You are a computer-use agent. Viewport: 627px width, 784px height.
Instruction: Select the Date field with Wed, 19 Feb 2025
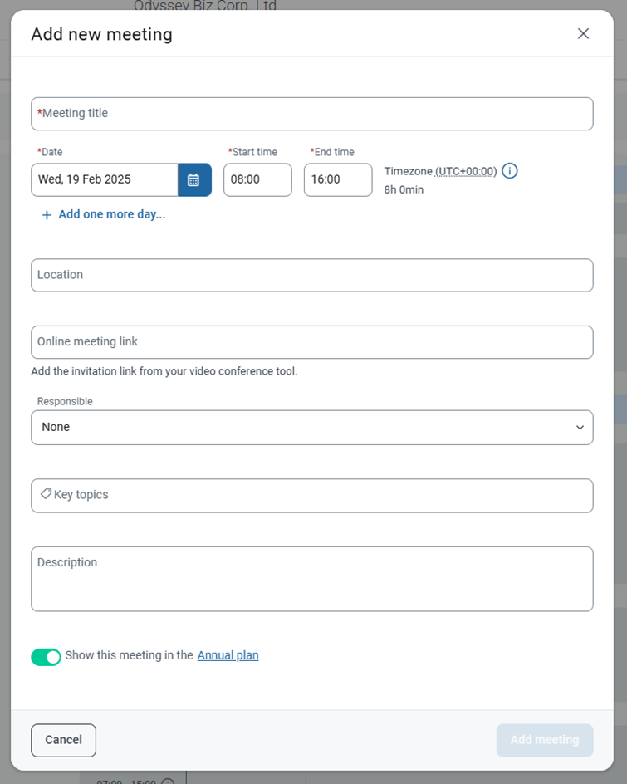click(105, 180)
